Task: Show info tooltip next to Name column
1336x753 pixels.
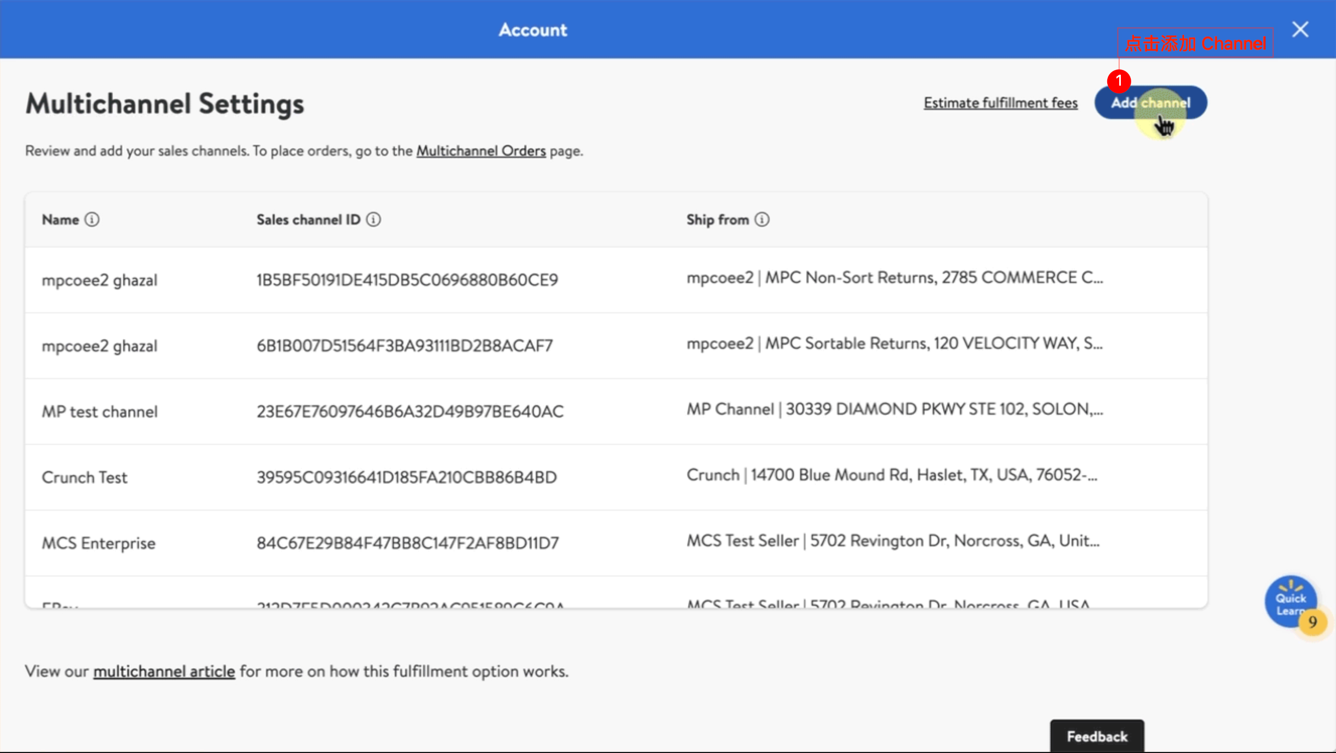Action: [x=92, y=220]
